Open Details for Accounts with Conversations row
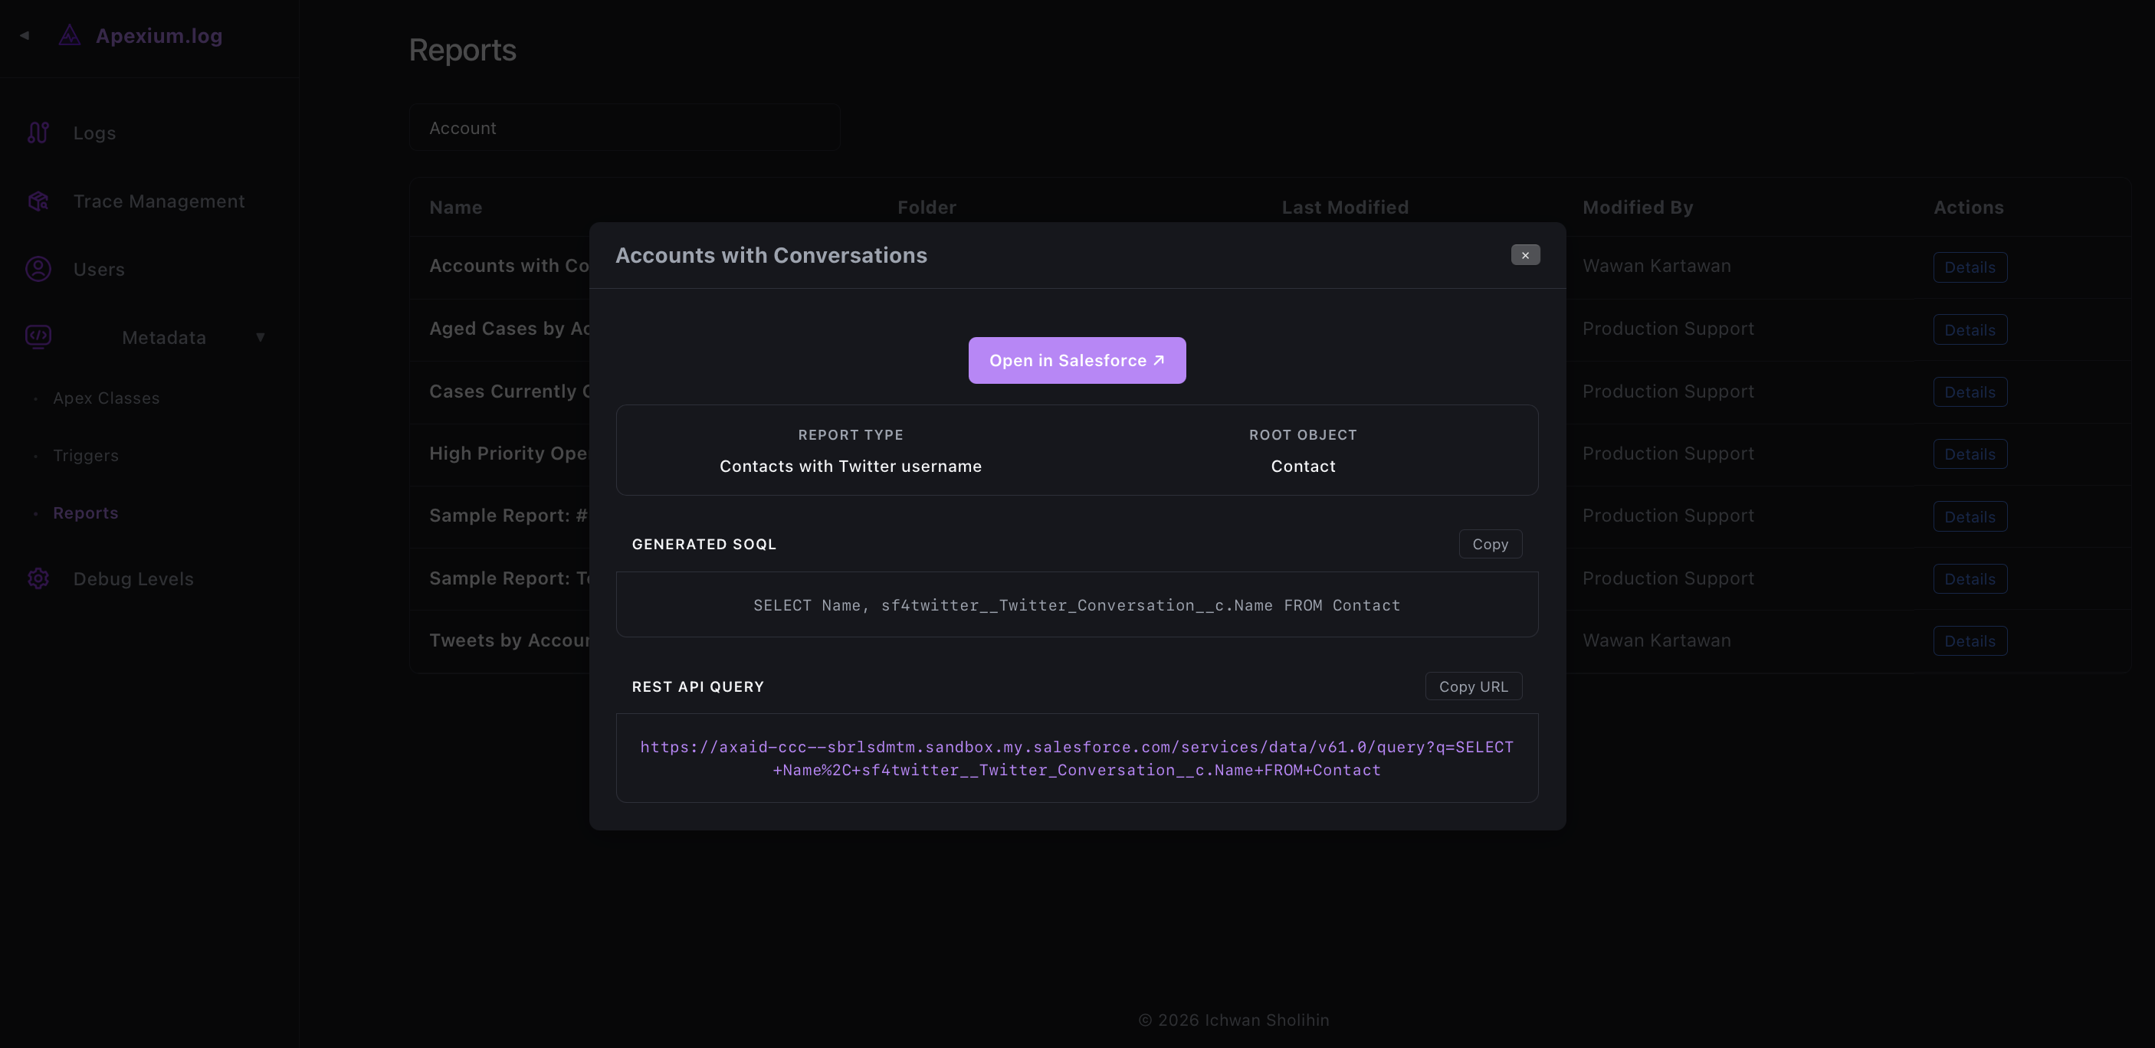The width and height of the screenshot is (2155, 1048). pos(1970,267)
